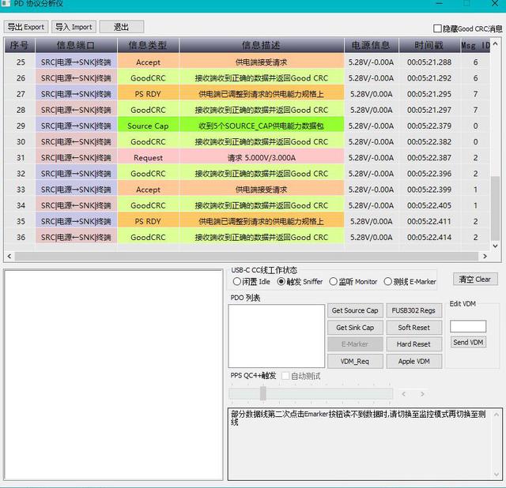Click Get Sink Cap button
Viewport: 506px width, 488px height.
(355, 328)
